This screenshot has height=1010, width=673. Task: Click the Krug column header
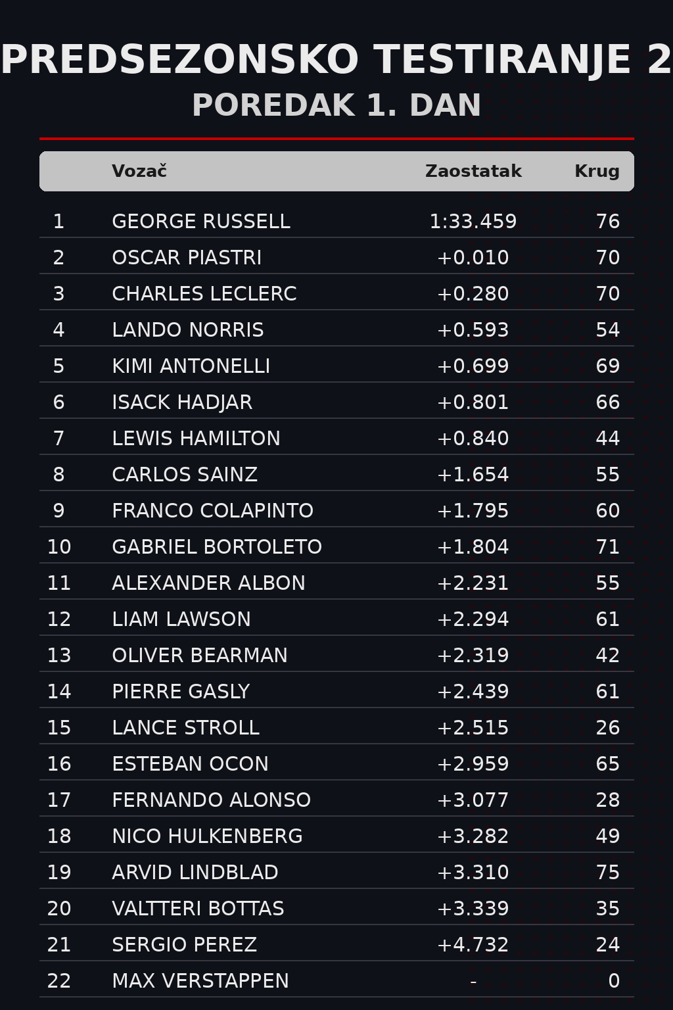tap(597, 172)
